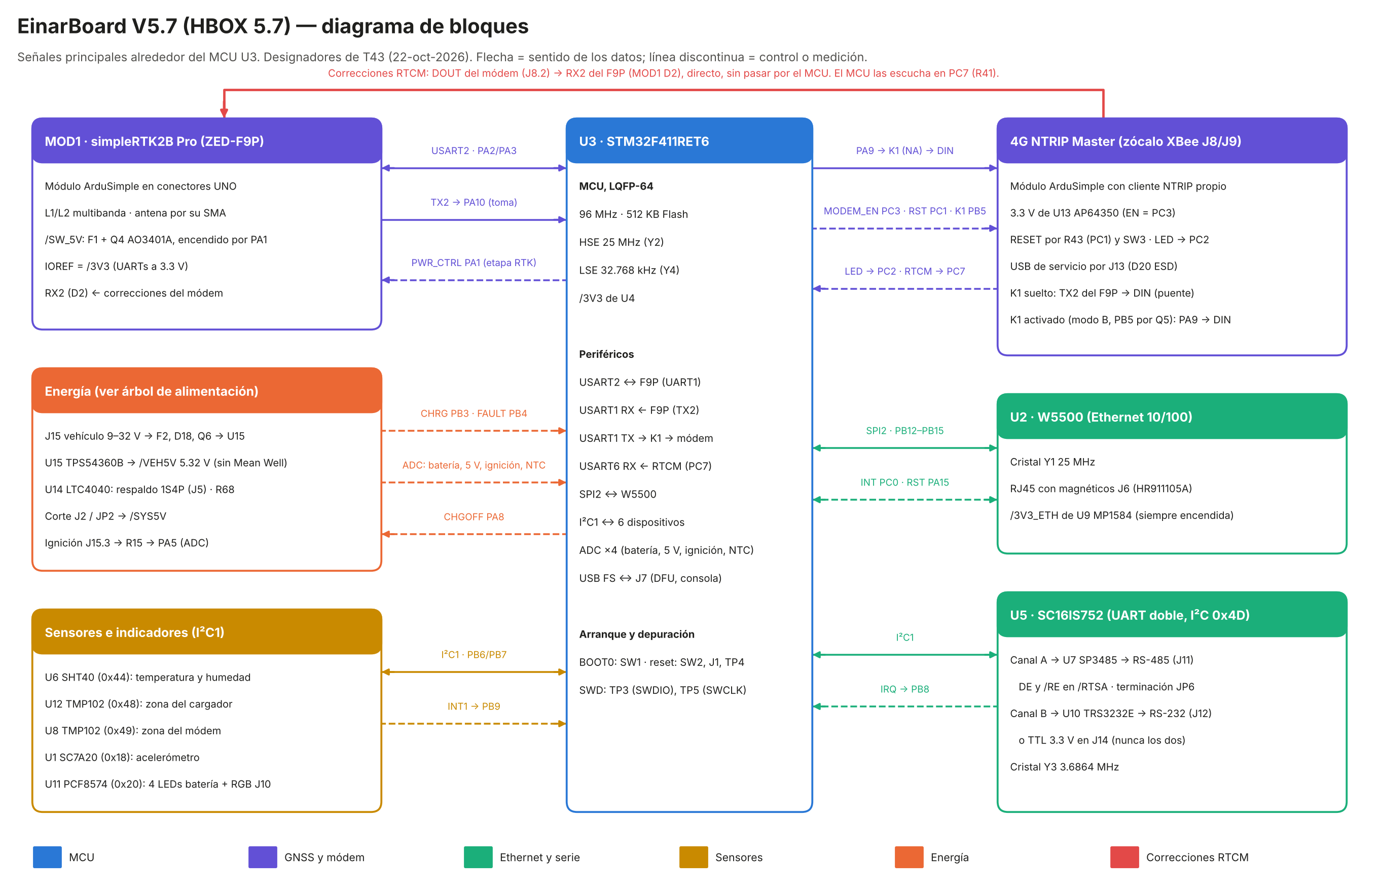Click 'Ignición J15.3 → R15 → PA5 (ADC)'

pyautogui.click(x=126, y=542)
